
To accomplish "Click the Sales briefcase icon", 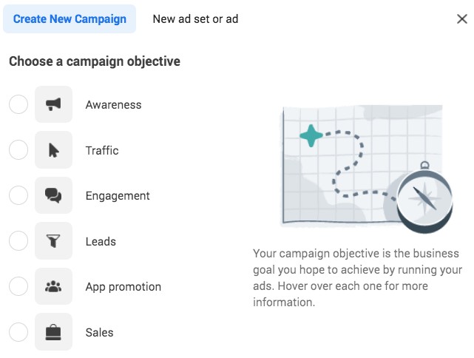I will tap(53, 332).
